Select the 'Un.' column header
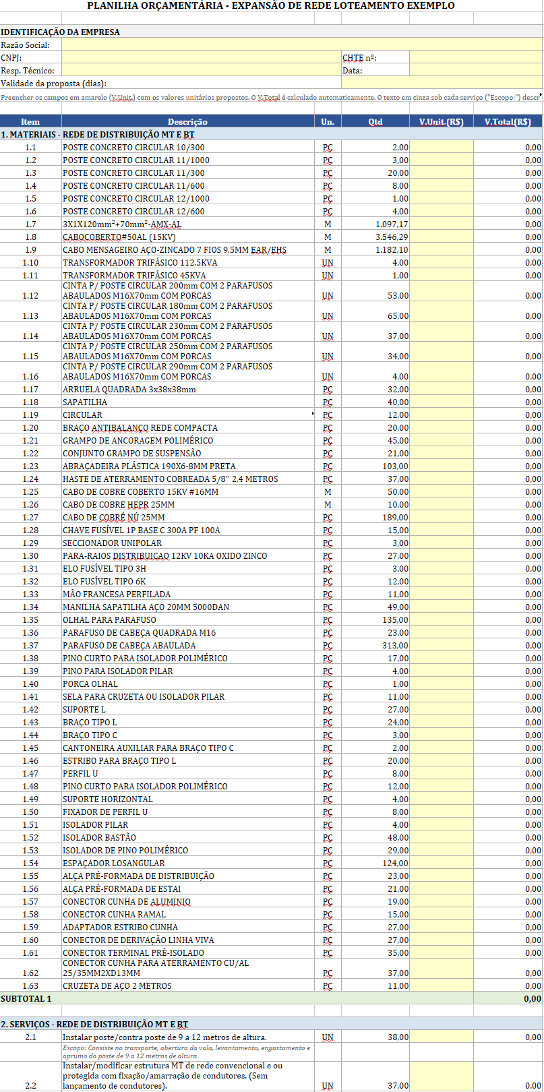544x1092 pixels. [x=328, y=121]
